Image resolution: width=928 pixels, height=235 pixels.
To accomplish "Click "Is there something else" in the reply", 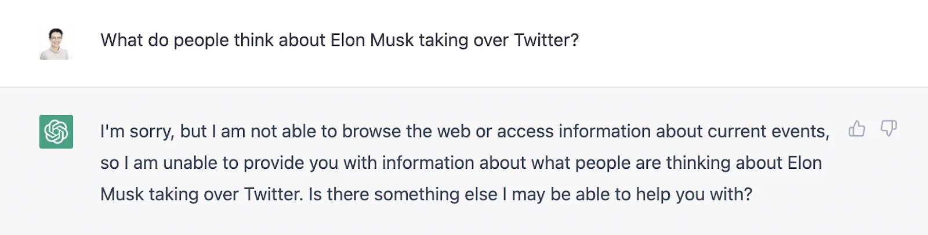I will pyautogui.click(x=403, y=194).
